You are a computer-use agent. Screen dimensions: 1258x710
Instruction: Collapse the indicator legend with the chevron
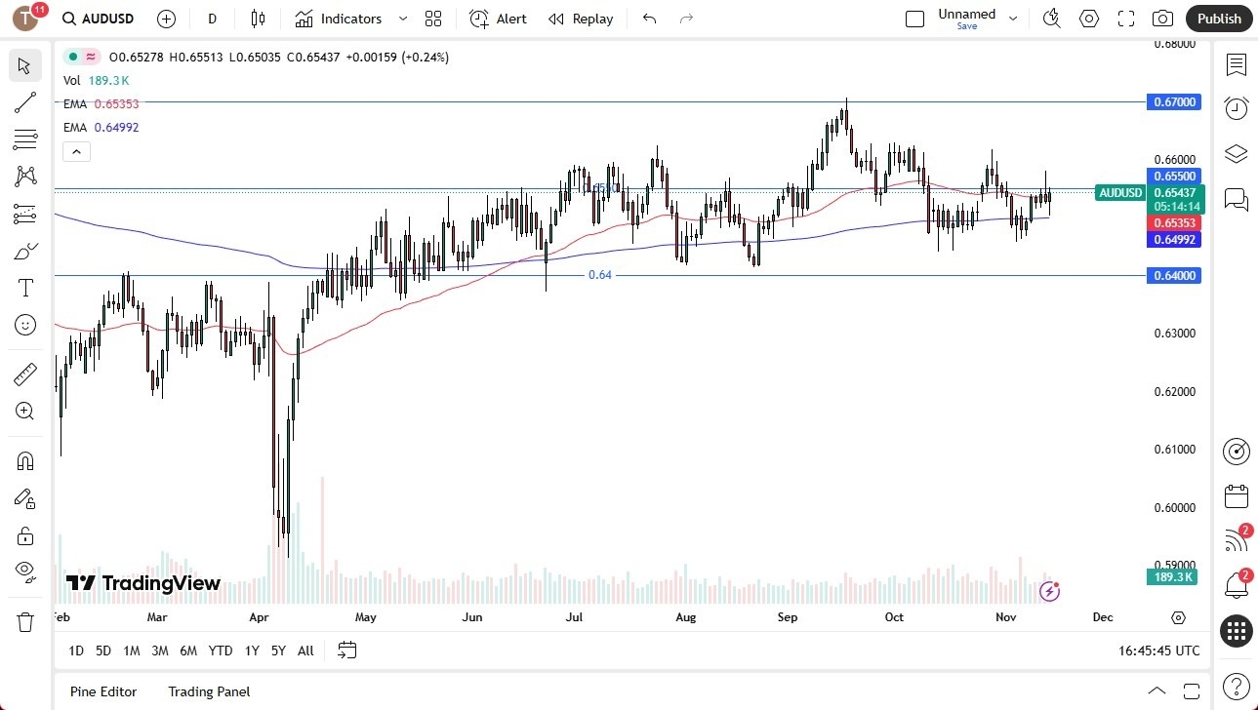point(76,151)
